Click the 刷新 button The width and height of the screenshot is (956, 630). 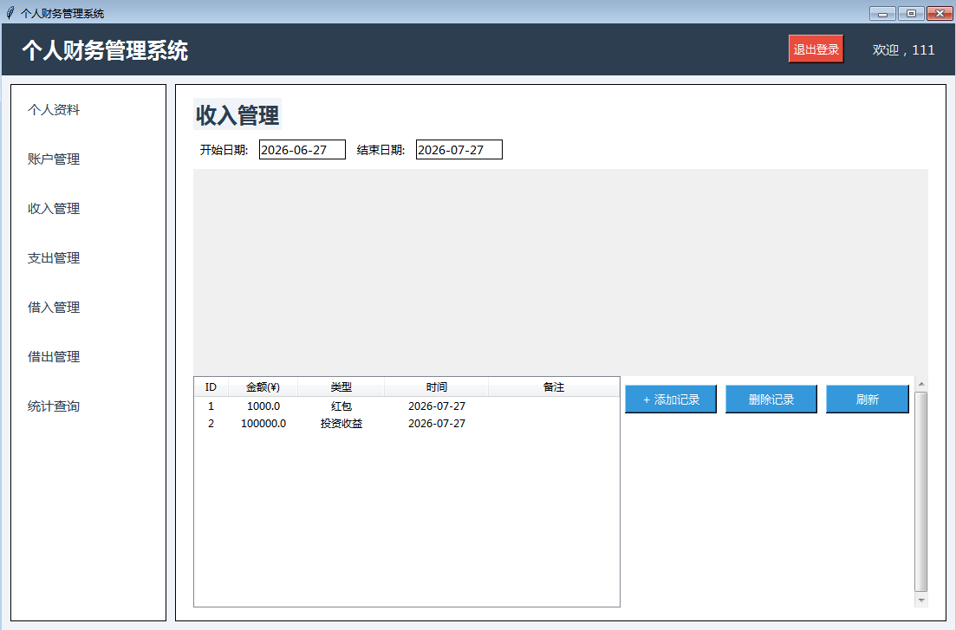click(x=867, y=399)
